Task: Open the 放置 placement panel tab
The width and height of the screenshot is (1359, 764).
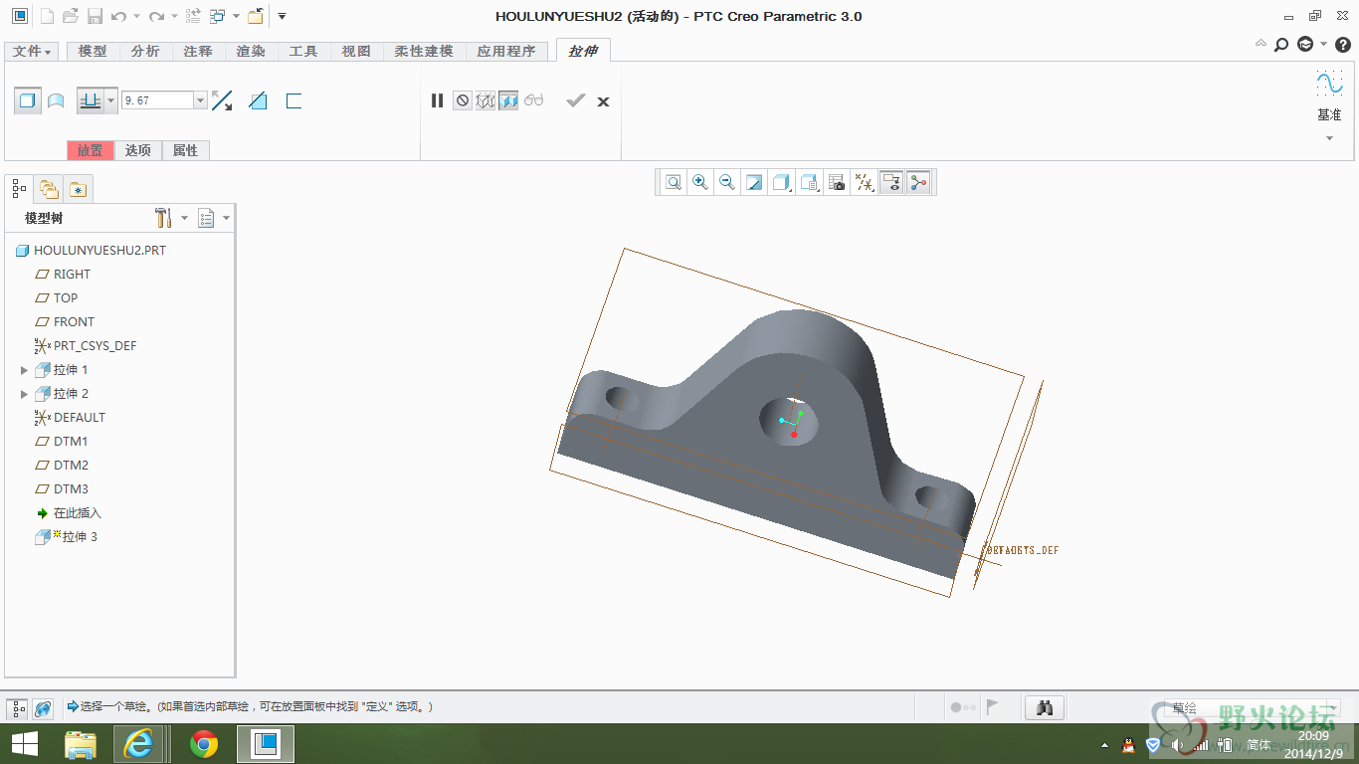Action: (91, 150)
